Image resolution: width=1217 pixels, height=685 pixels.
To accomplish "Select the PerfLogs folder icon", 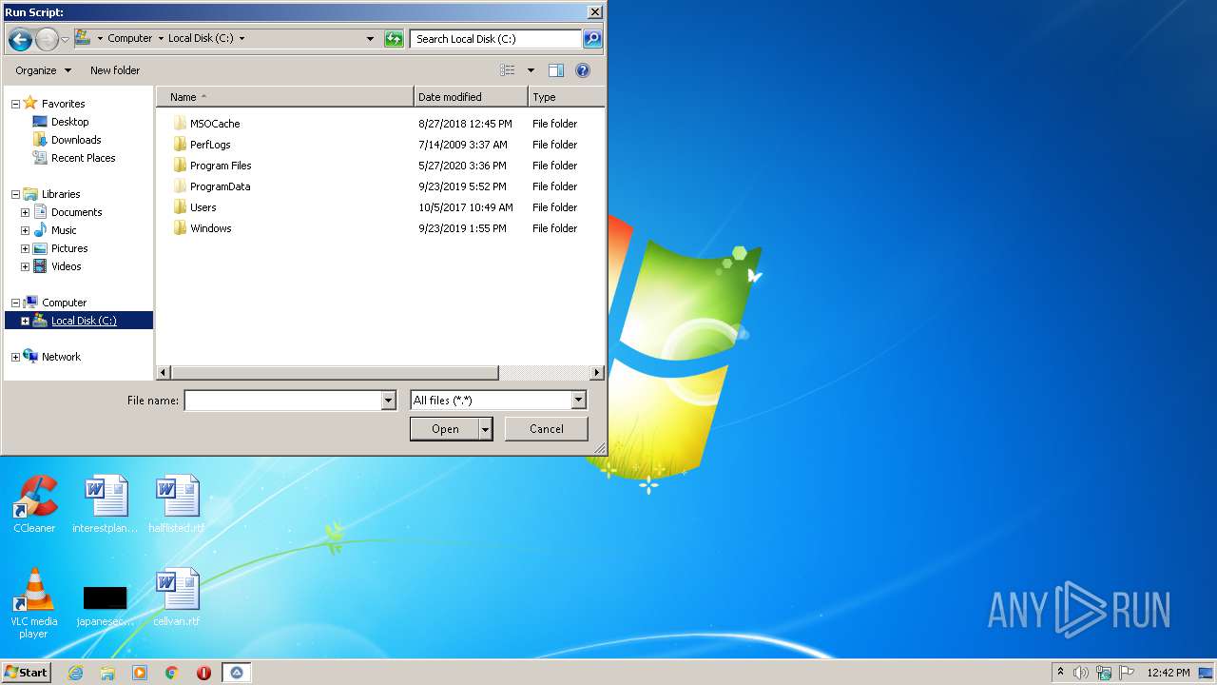I will click(x=180, y=145).
